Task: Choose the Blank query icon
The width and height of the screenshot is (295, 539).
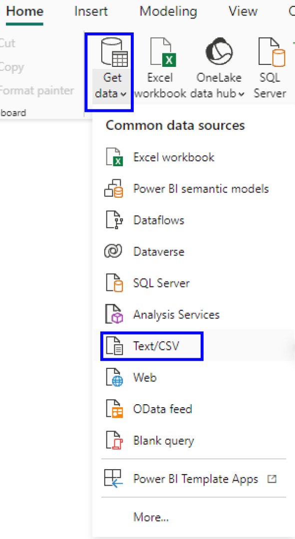Action: 114,441
